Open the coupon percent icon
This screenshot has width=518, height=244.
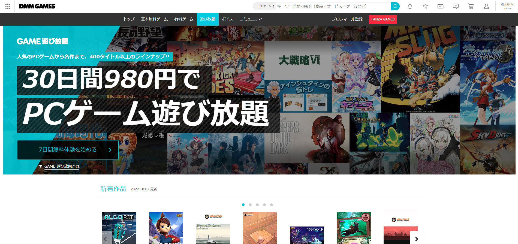coord(440,6)
